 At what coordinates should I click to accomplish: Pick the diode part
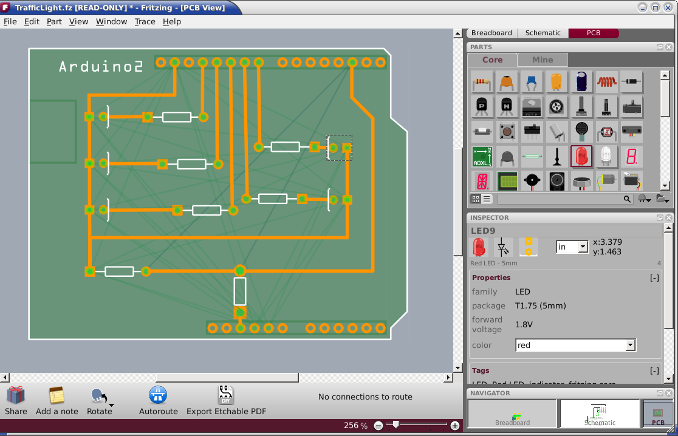(x=631, y=82)
